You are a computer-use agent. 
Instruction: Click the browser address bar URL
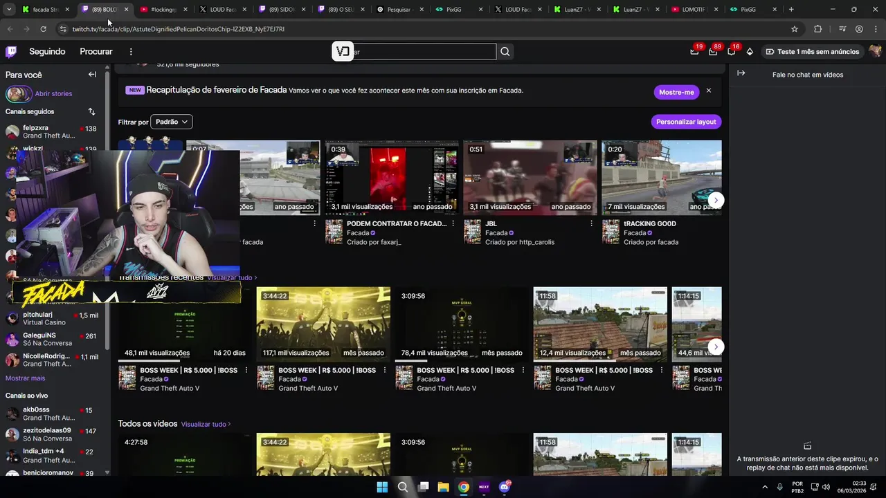[x=179, y=29]
